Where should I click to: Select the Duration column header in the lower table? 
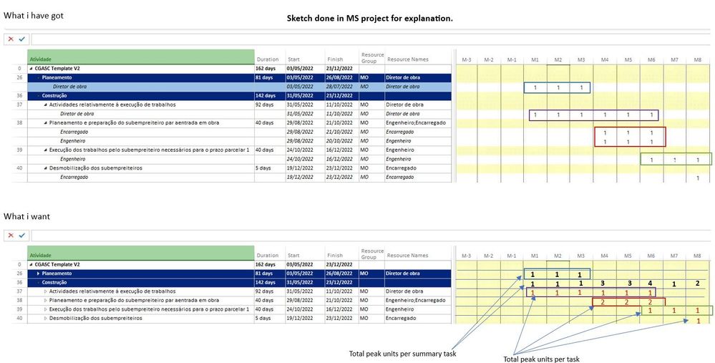pos(270,253)
